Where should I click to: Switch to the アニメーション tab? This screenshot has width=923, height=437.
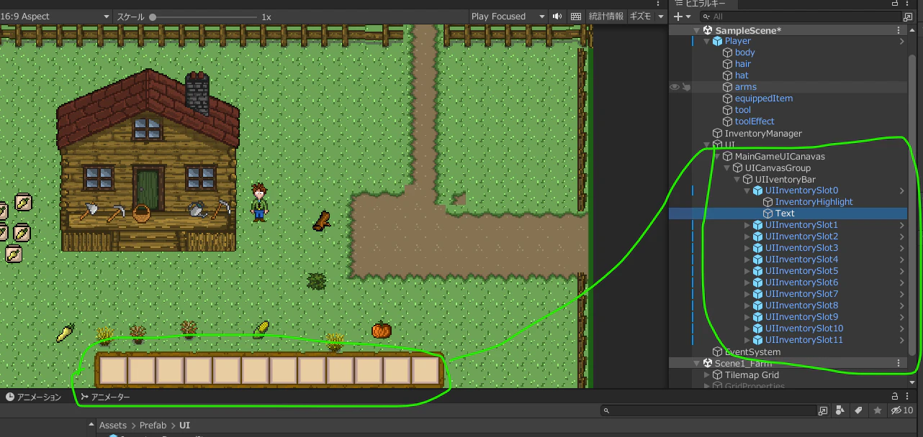pos(34,397)
